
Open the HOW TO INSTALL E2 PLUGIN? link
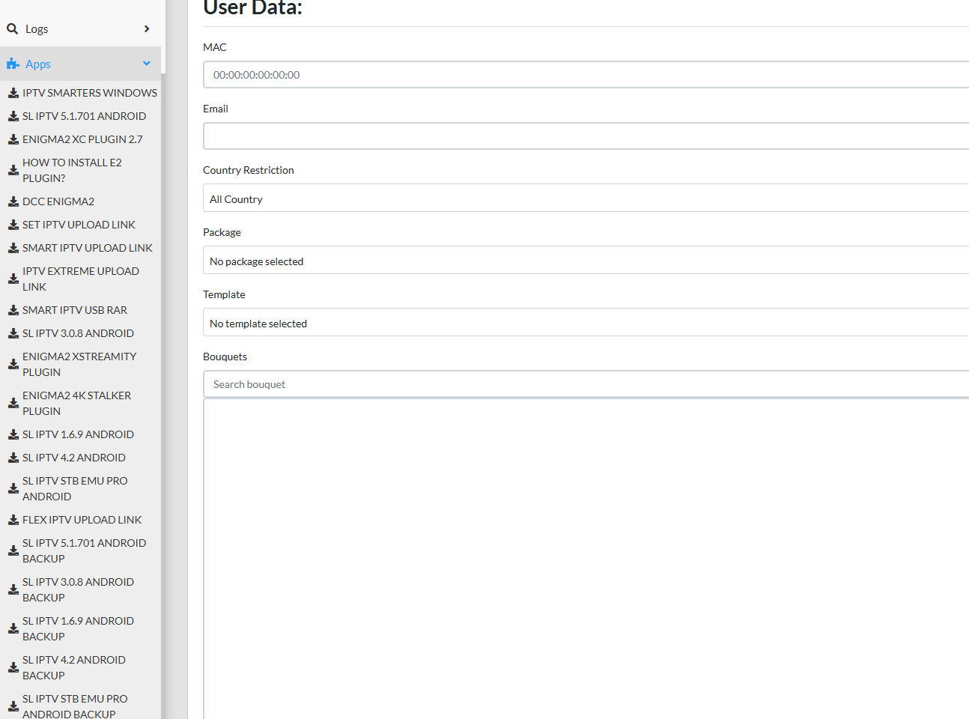point(72,170)
